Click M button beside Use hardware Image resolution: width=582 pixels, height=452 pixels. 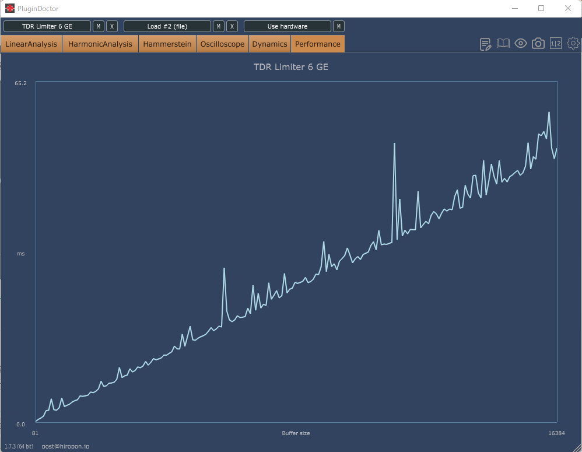tap(339, 26)
